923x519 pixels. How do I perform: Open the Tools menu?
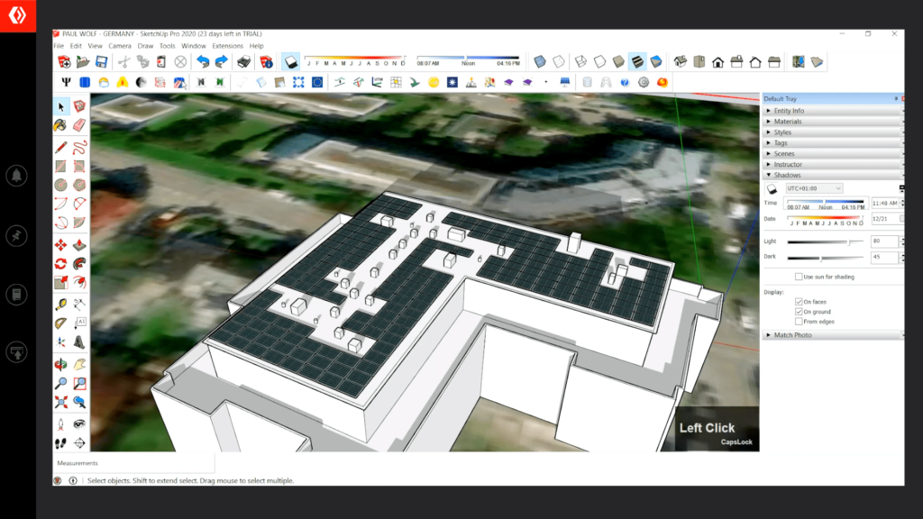167,46
